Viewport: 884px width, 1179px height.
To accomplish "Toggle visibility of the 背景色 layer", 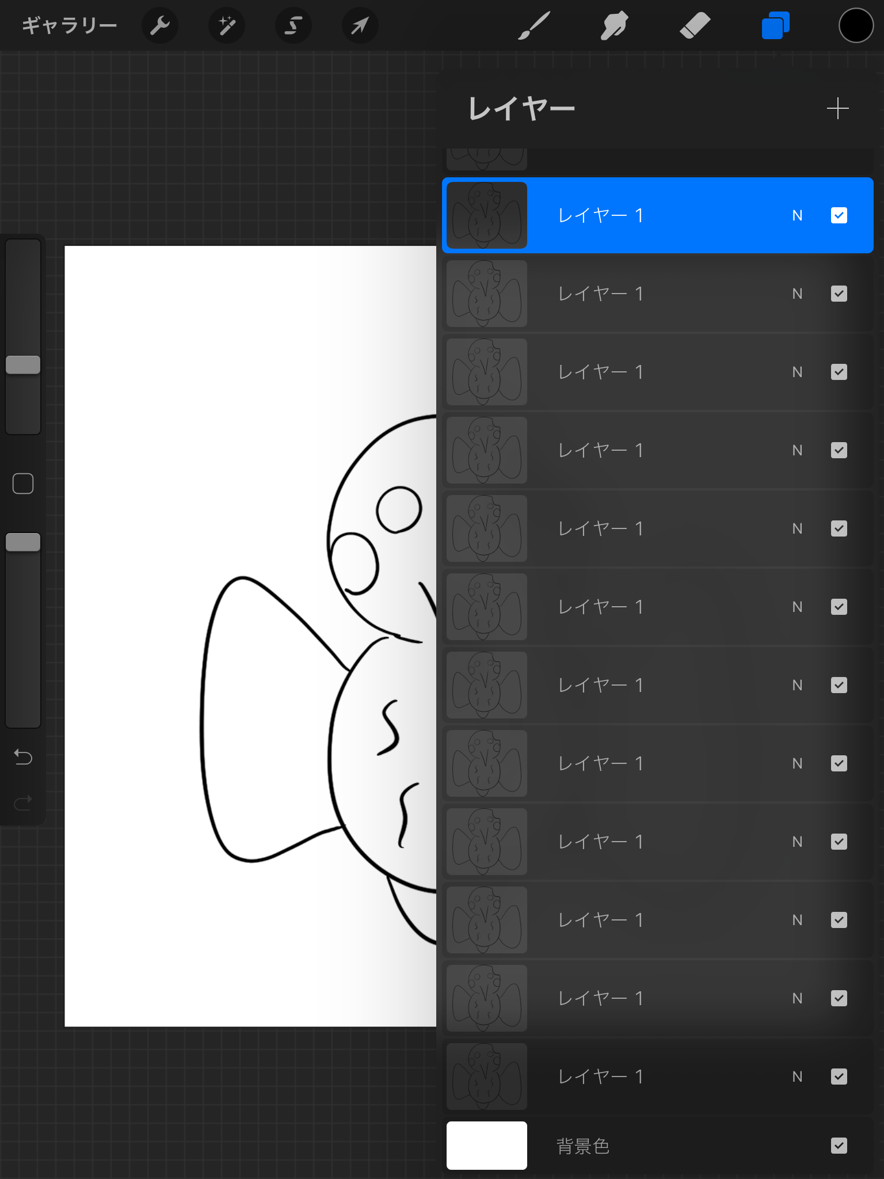I will (x=839, y=1146).
